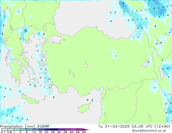Select the 40–45 mm magenta swatch

coord(74,129)
